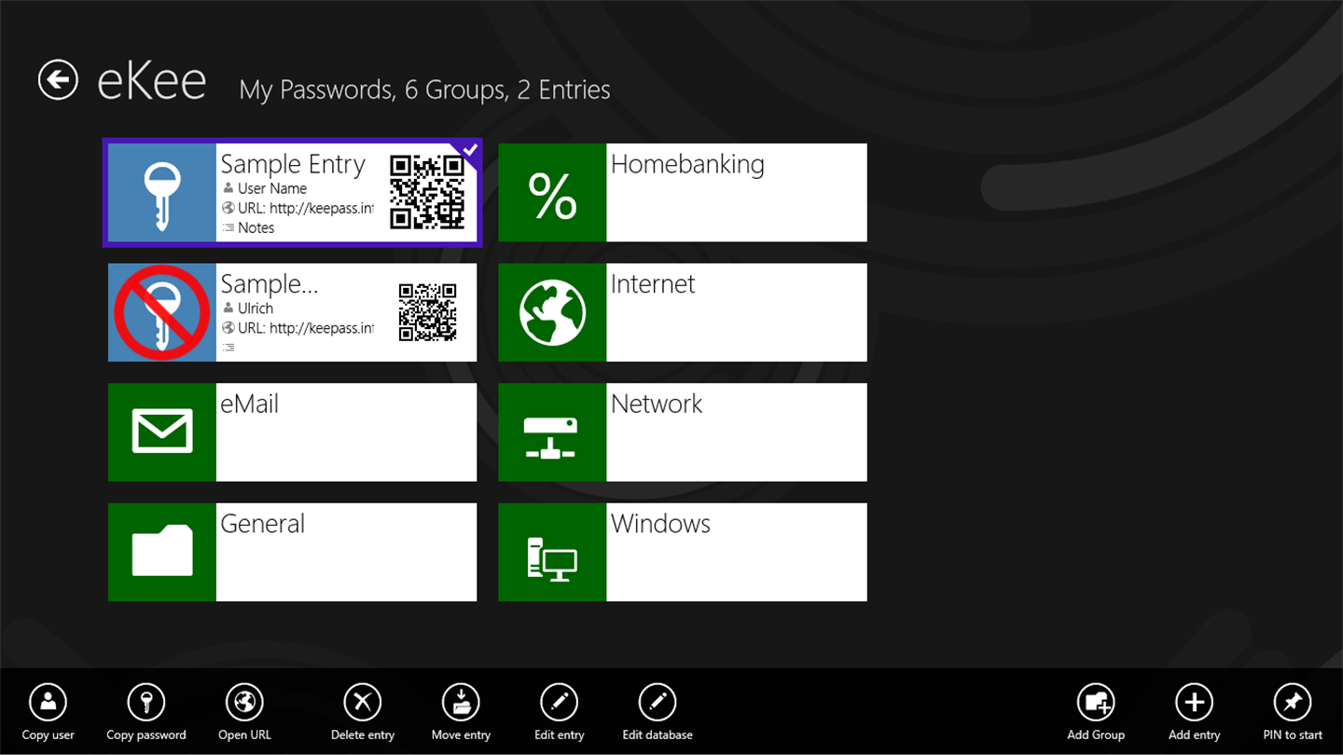Image resolution: width=1343 pixels, height=755 pixels.
Task: Show the QR code of the Ulrich entry
Action: (x=428, y=312)
